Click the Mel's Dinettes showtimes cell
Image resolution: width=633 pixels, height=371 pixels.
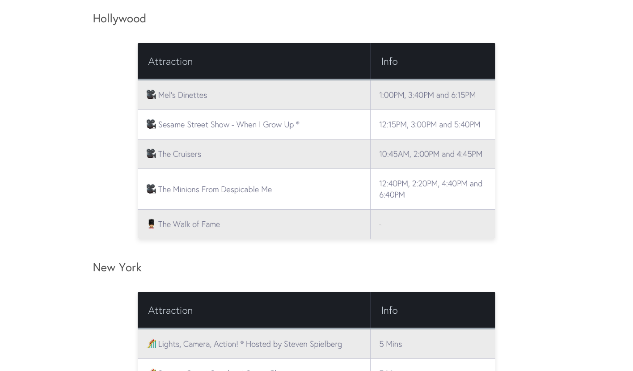coord(427,95)
